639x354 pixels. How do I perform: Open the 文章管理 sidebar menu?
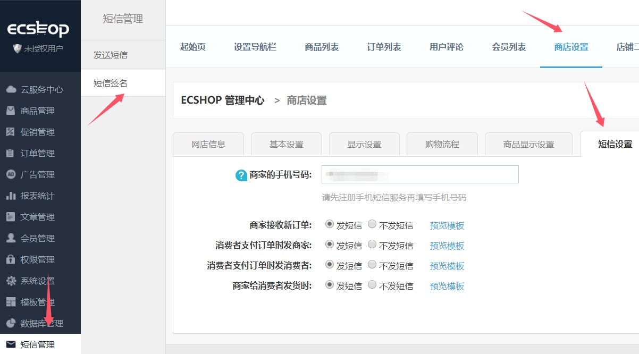(x=37, y=217)
